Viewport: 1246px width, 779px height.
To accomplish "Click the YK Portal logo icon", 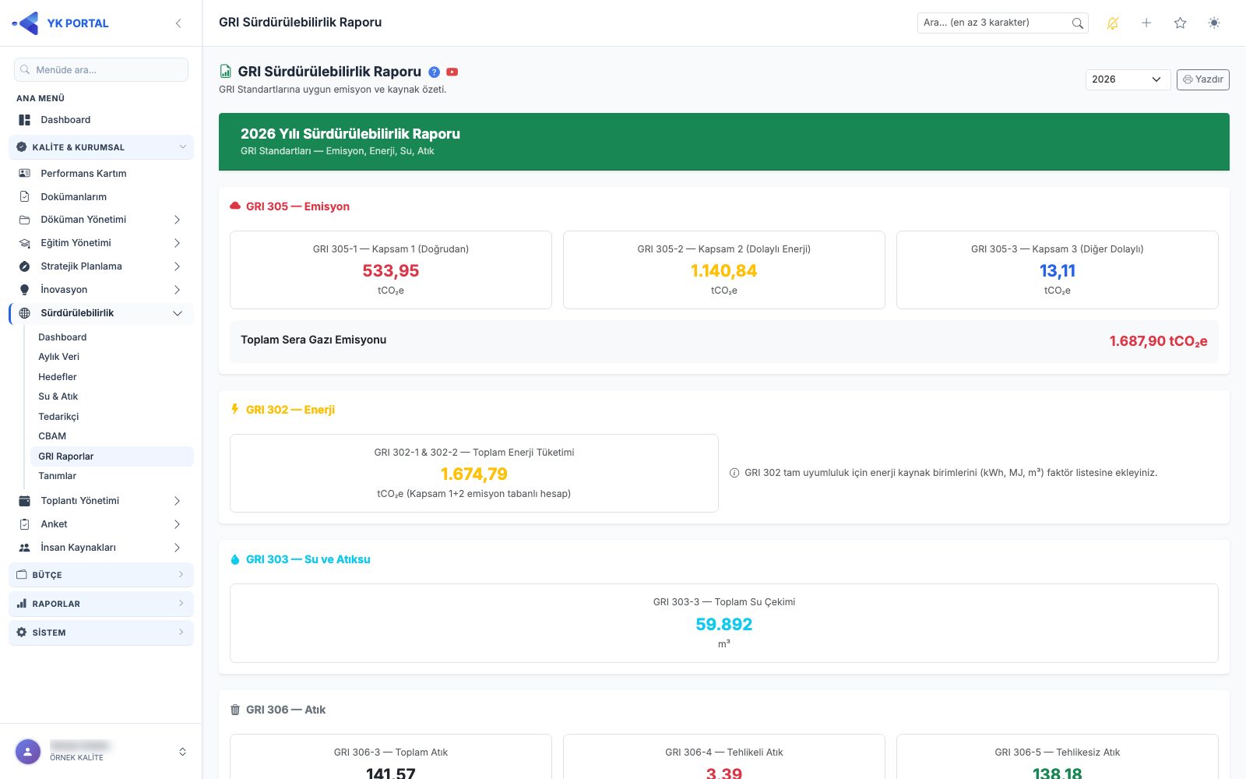I will pos(26,23).
